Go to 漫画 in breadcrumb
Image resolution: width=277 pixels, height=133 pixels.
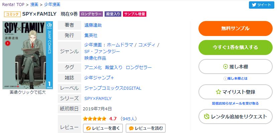(x=34, y=5)
